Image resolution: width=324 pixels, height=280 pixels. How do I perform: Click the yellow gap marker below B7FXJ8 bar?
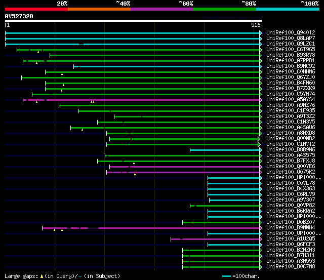(134, 163)
